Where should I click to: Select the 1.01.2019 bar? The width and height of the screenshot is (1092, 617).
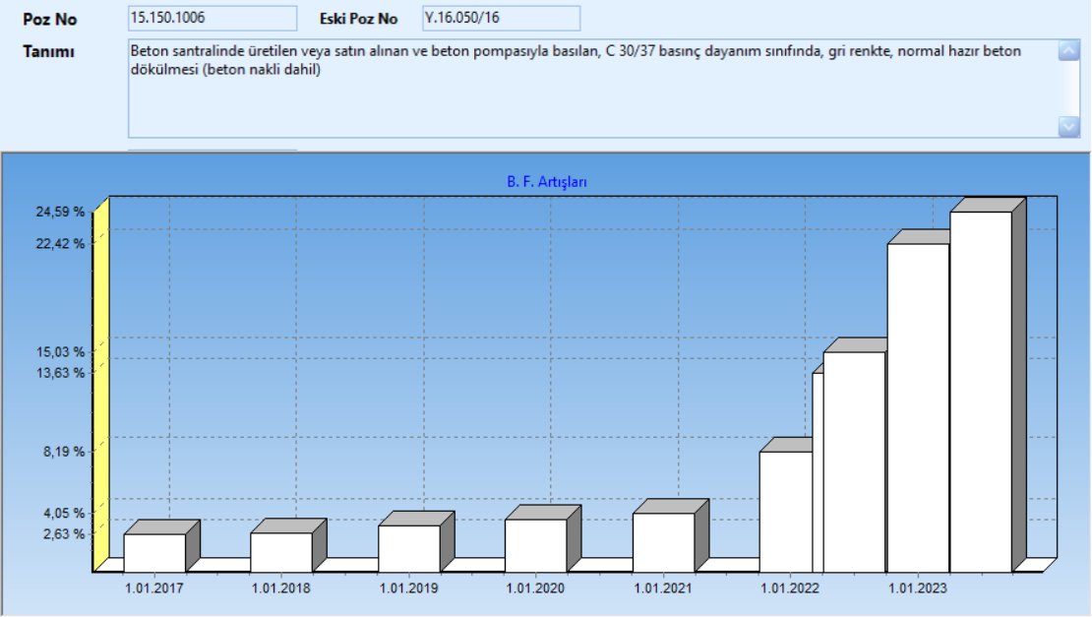409,549
